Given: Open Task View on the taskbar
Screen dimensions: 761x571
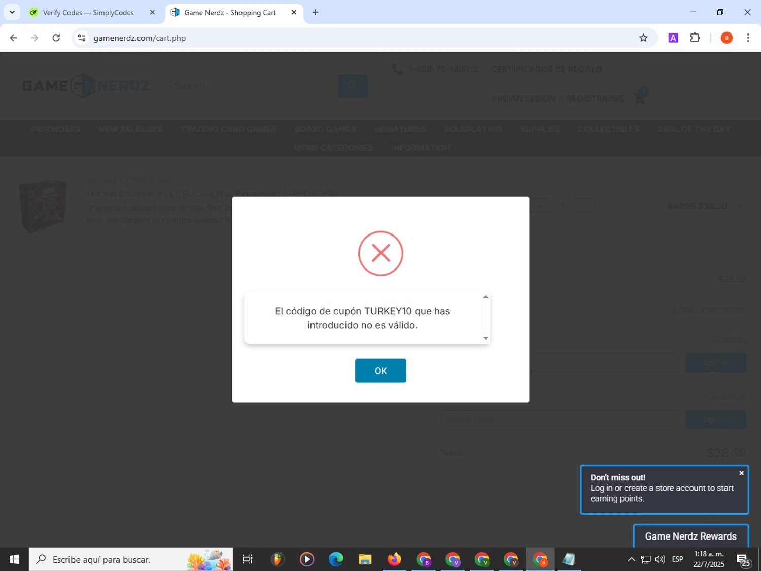Looking at the screenshot, I should [x=248, y=559].
